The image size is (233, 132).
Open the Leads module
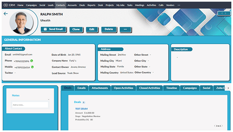(x=51, y=5)
